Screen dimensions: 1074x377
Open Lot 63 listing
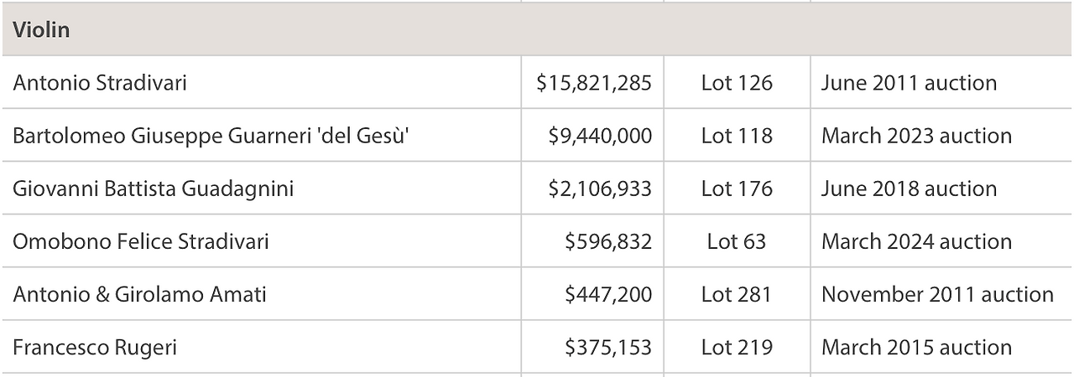pos(737,241)
